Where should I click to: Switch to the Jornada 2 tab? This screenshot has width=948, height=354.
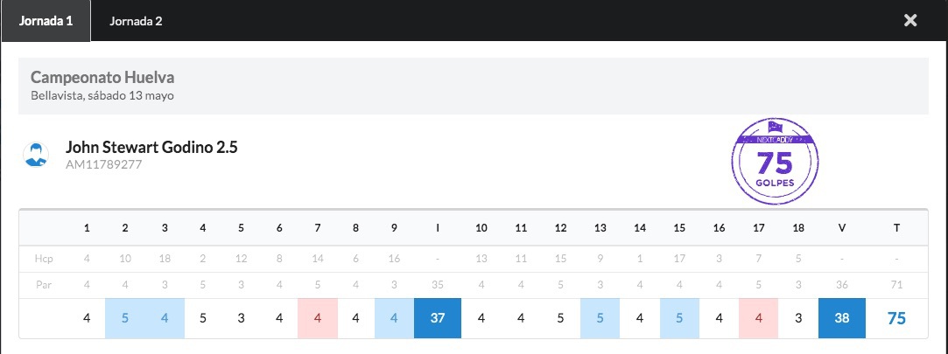point(136,21)
